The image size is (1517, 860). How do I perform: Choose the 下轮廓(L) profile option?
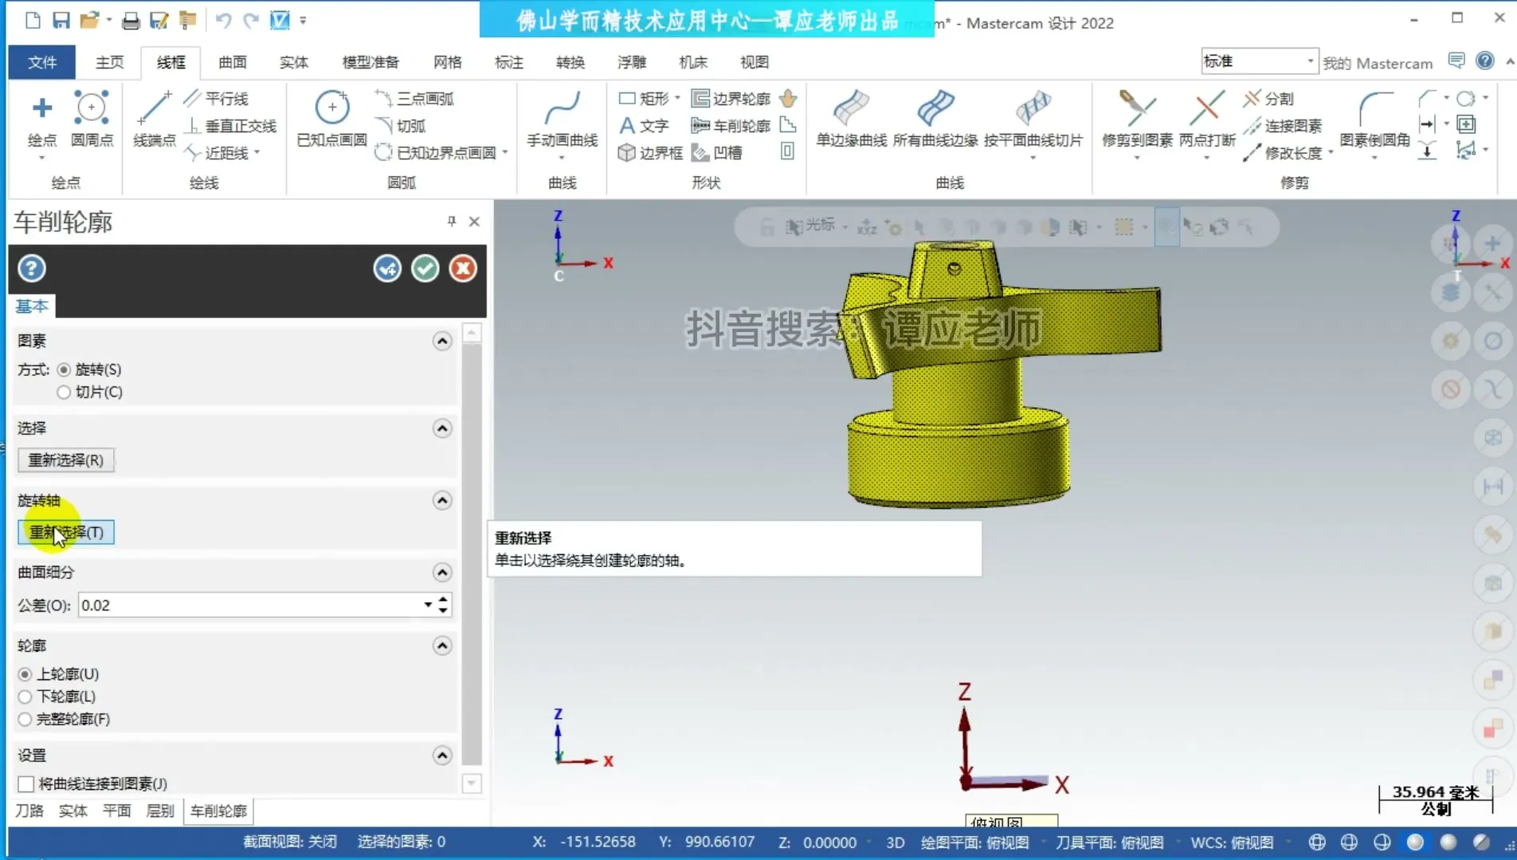click(25, 697)
